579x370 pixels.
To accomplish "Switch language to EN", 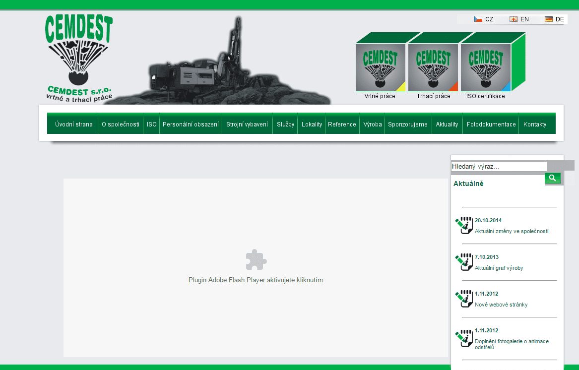I will pyautogui.click(x=524, y=19).
